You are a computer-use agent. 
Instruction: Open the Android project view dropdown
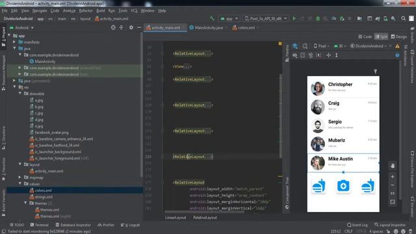21,27
